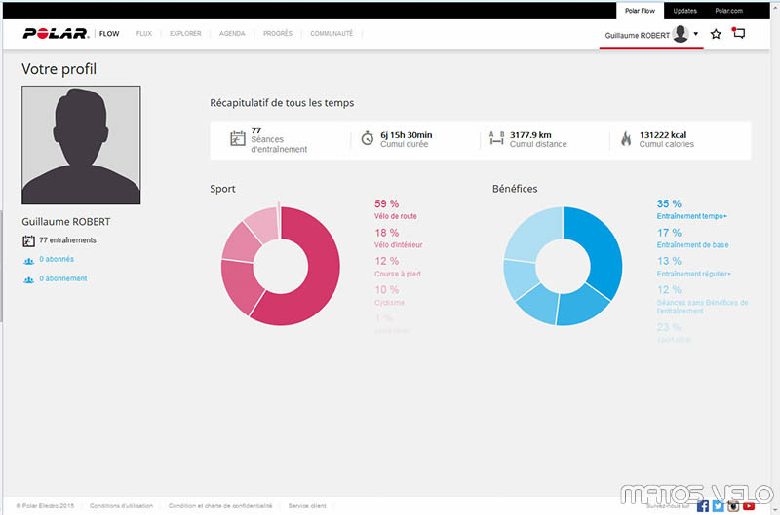Click the Polar Electro 2015 copyright text
The image size is (780, 515).
coord(45,506)
